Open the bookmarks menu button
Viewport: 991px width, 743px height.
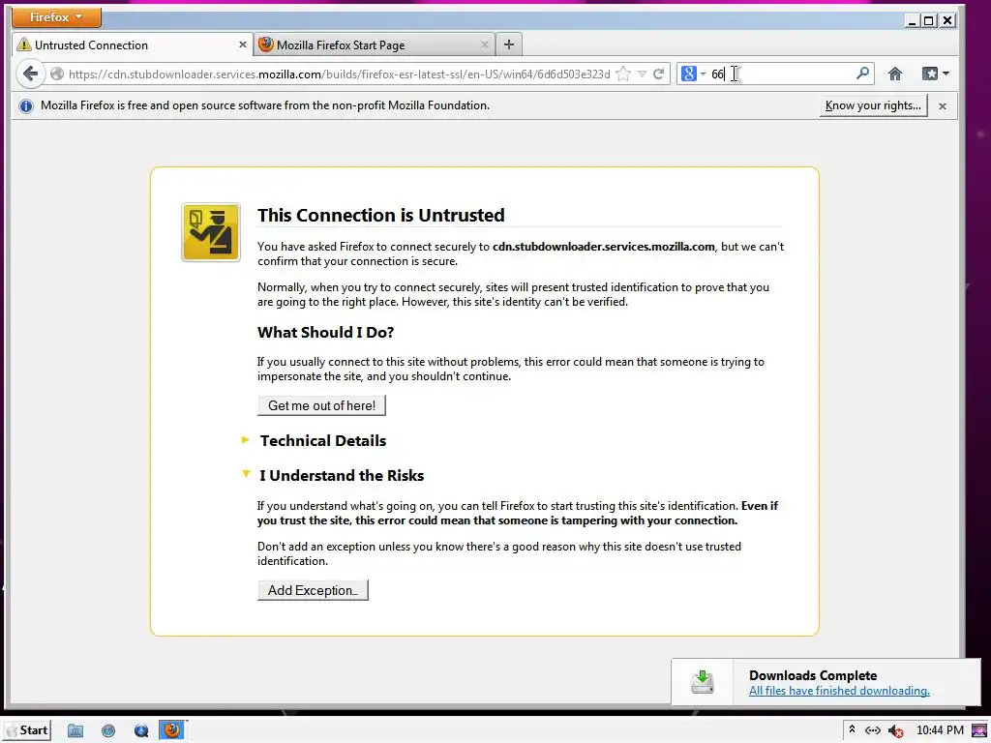[x=936, y=74]
